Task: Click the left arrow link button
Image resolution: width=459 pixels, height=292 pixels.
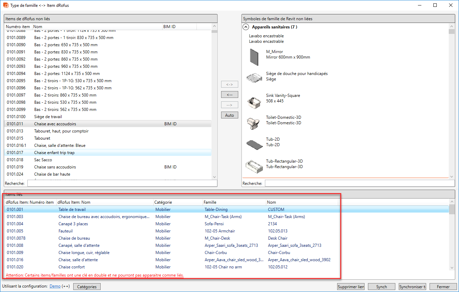Action: click(x=229, y=95)
